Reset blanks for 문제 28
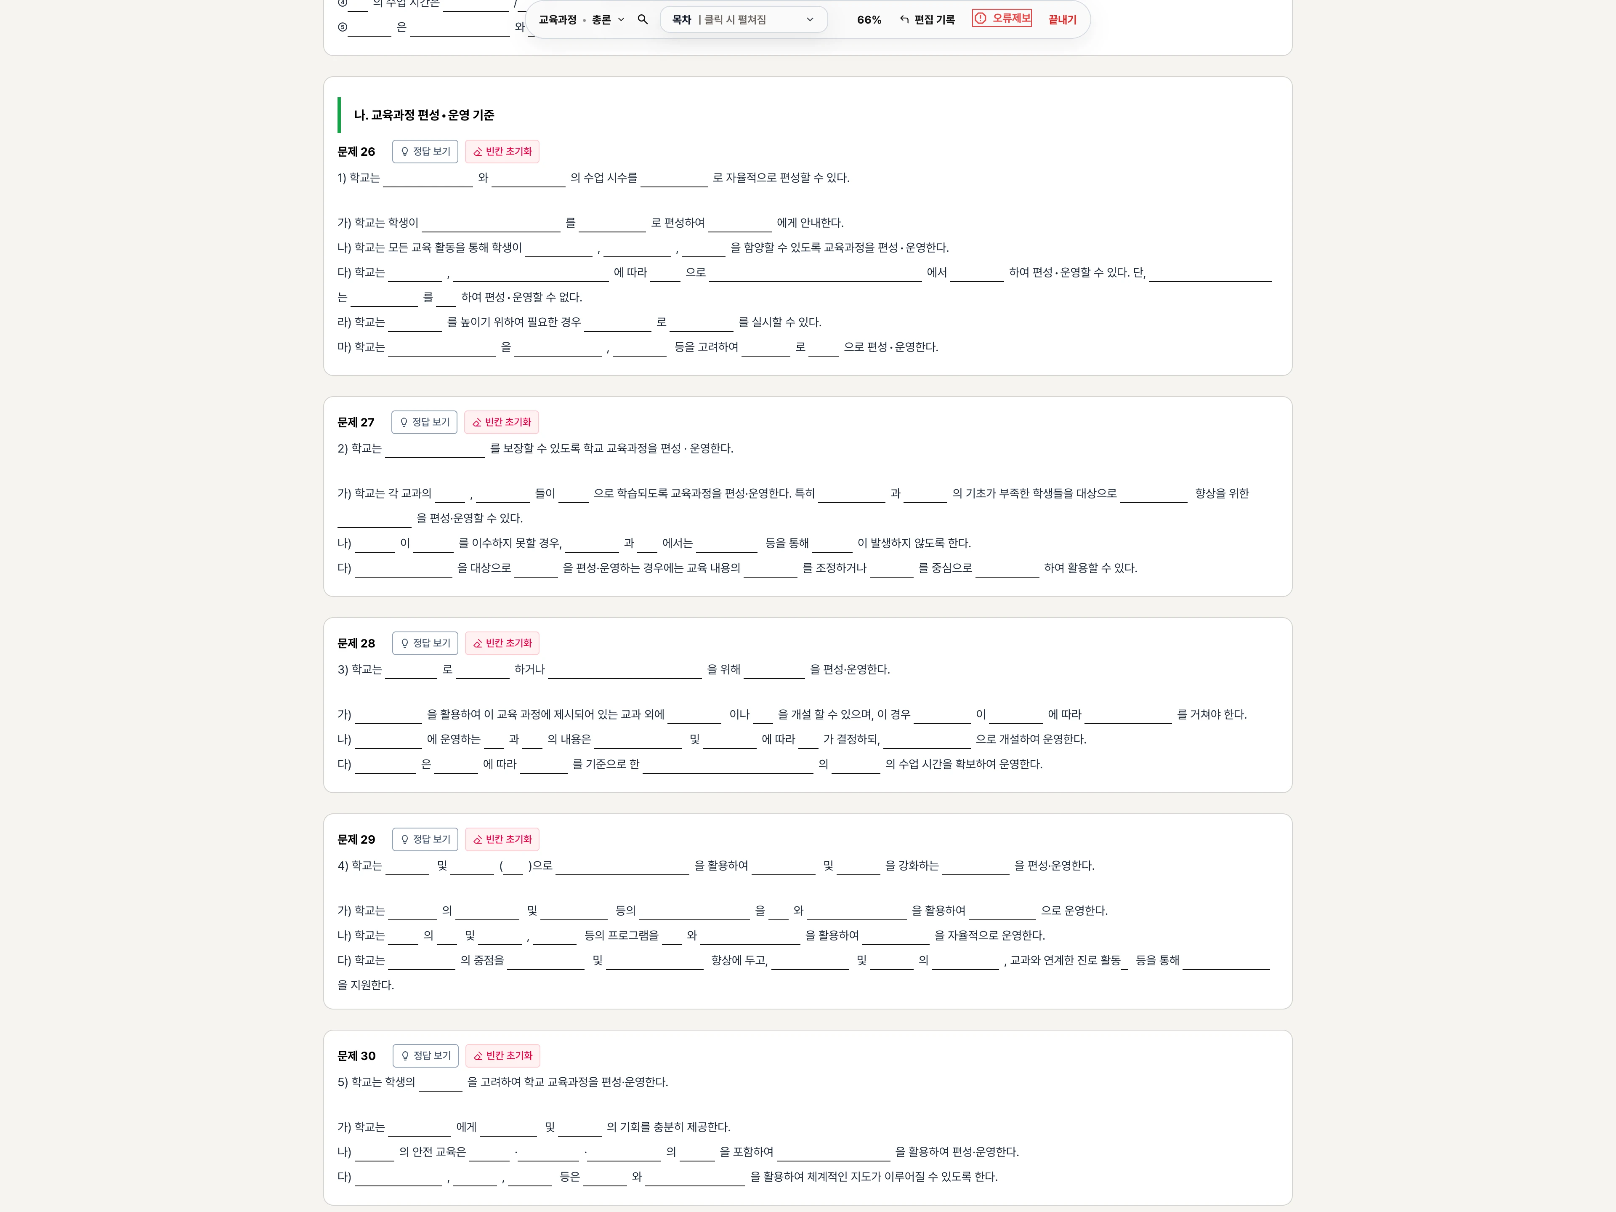1616x1212 pixels. point(502,643)
